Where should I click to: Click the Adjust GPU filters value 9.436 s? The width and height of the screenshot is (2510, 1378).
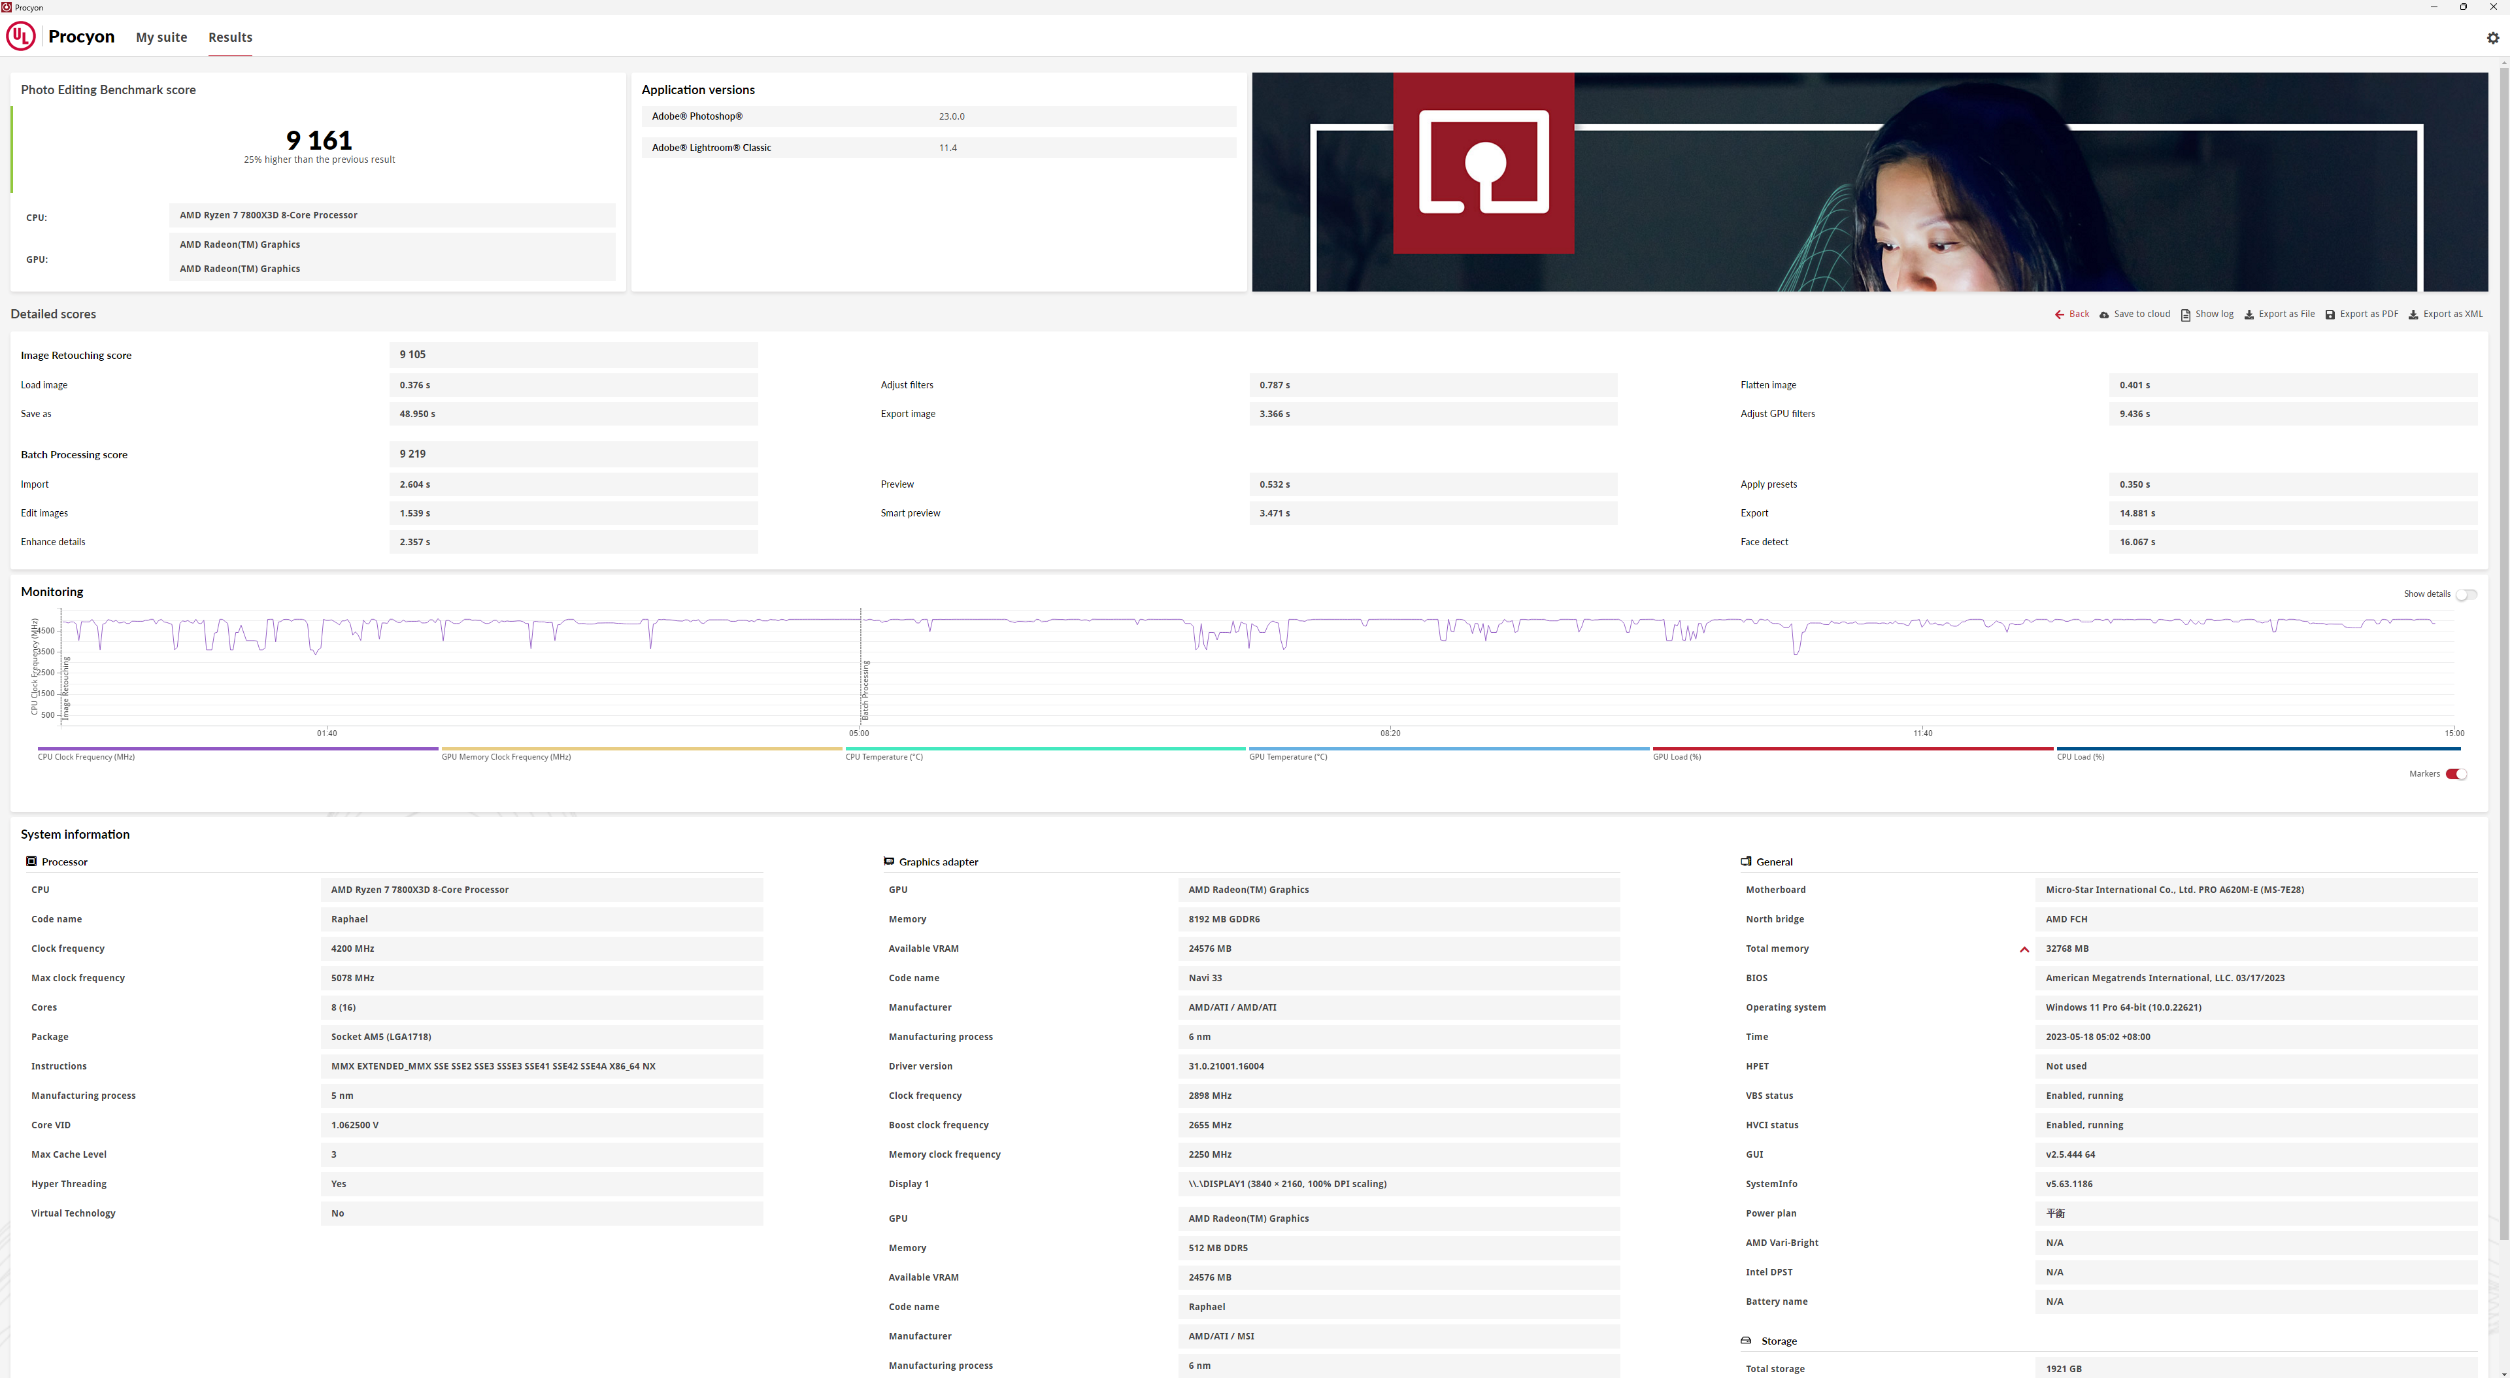point(2293,414)
